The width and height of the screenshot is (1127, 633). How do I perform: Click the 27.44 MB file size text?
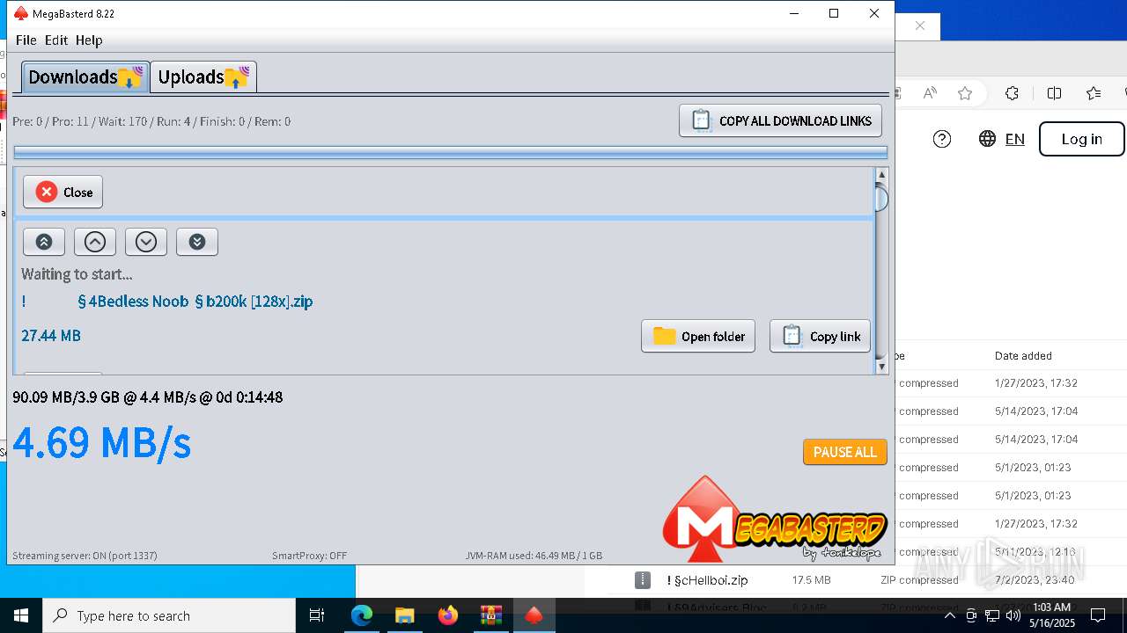click(51, 335)
